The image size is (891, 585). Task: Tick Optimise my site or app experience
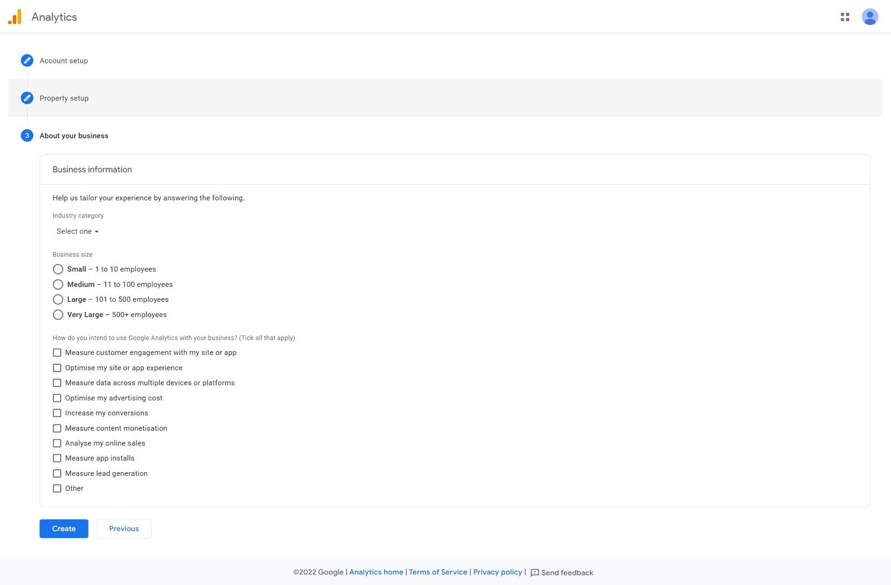tap(57, 368)
